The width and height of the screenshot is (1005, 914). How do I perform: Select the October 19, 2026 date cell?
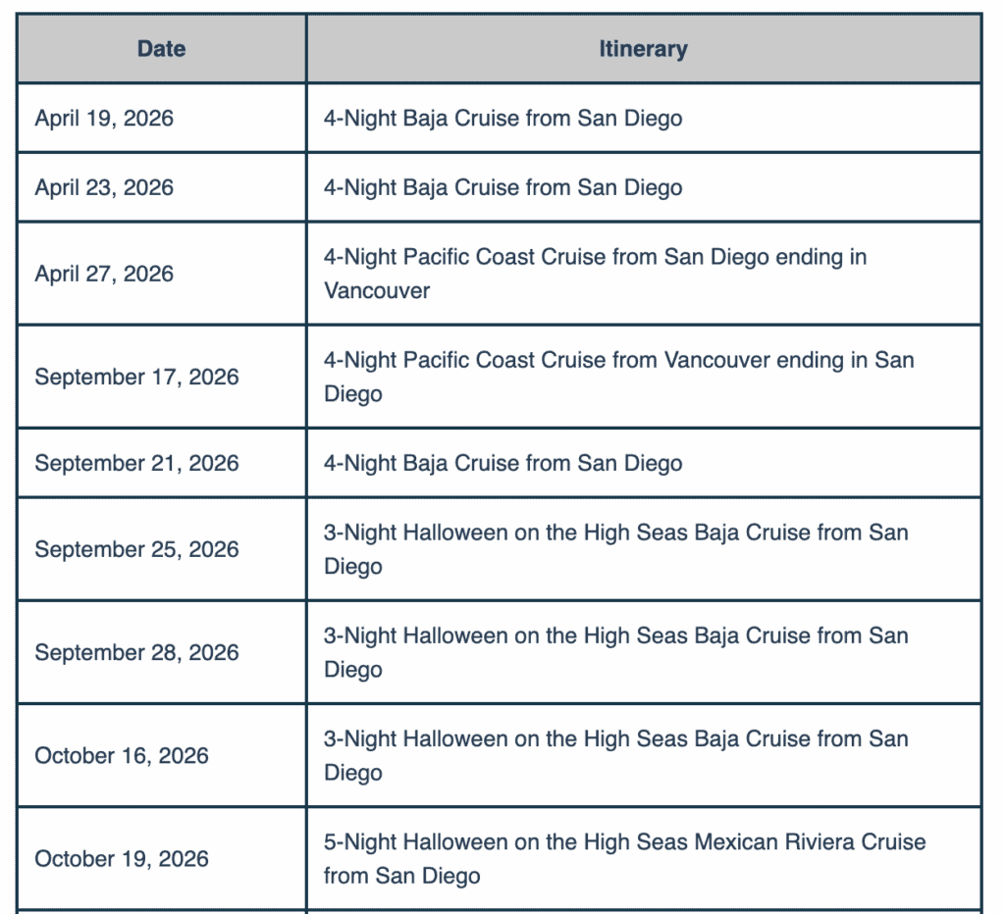[122, 859]
